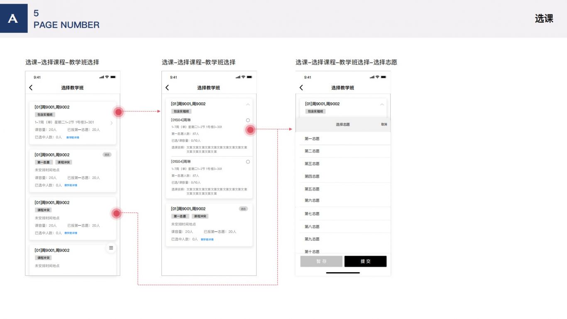Click the 选择志愿 sheet heading
The height and width of the screenshot is (319, 567).
(x=343, y=124)
